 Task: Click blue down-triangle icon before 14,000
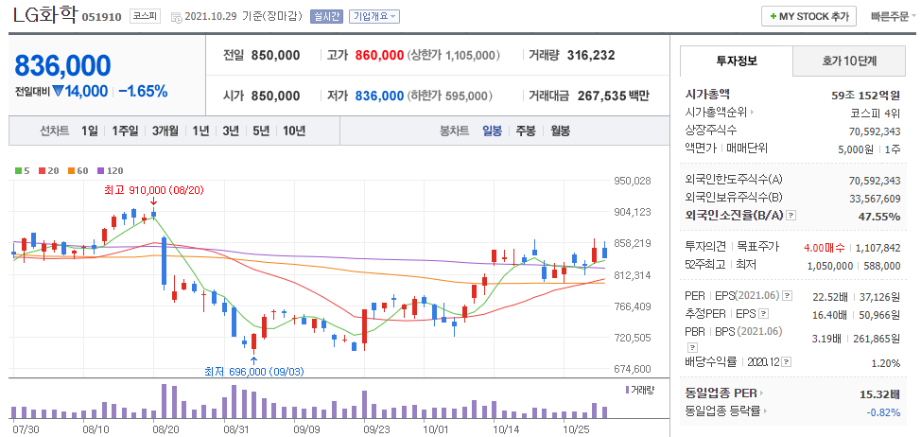[x=58, y=92]
